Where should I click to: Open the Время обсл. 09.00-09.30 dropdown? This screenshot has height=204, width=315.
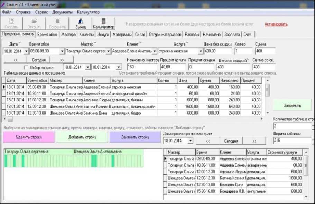tap(62, 51)
